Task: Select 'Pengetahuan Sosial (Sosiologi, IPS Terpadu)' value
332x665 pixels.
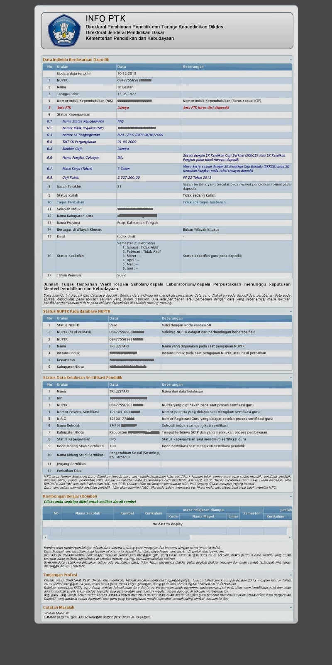Action: [x=134, y=455]
